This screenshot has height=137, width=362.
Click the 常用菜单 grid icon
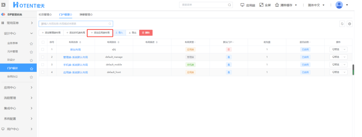[3, 23]
